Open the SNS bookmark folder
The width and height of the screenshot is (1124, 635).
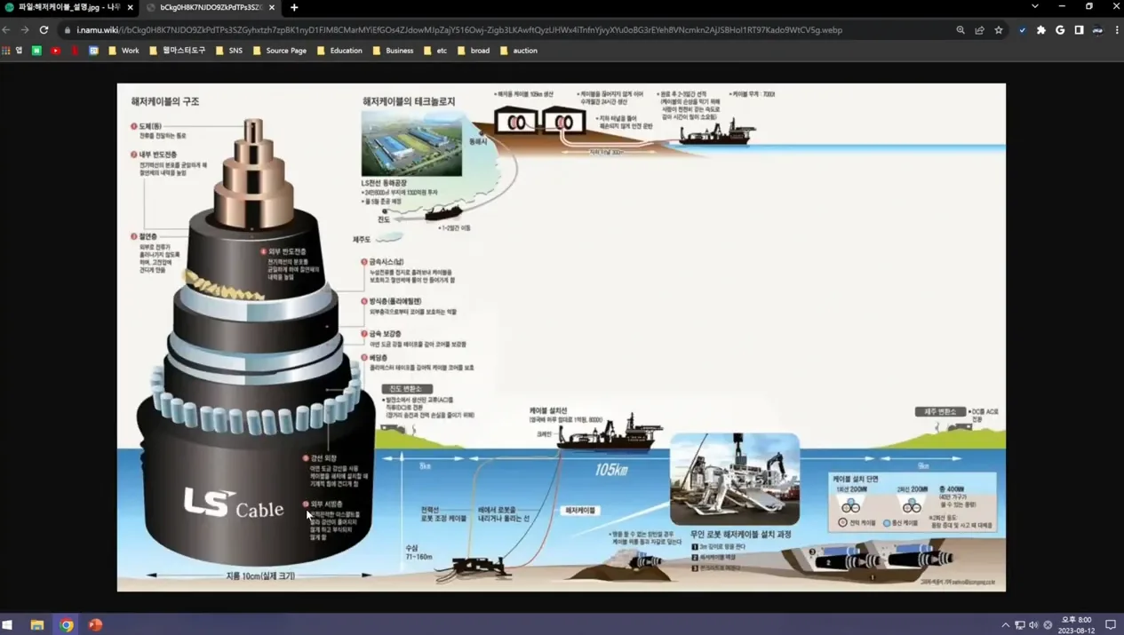coord(229,51)
